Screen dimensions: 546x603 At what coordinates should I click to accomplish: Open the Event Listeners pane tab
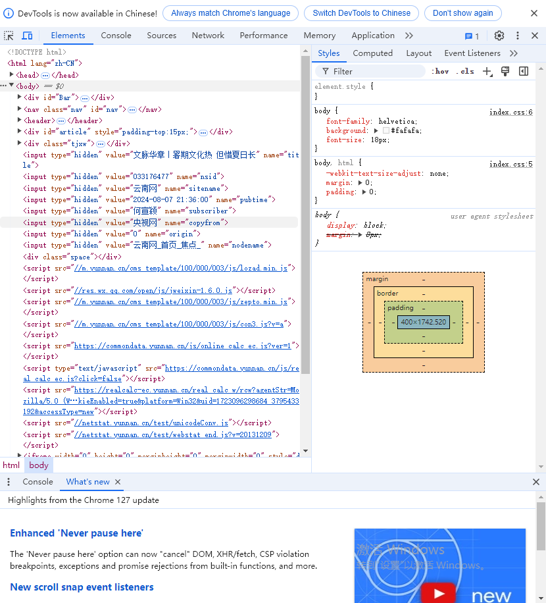pyautogui.click(x=472, y=53)
